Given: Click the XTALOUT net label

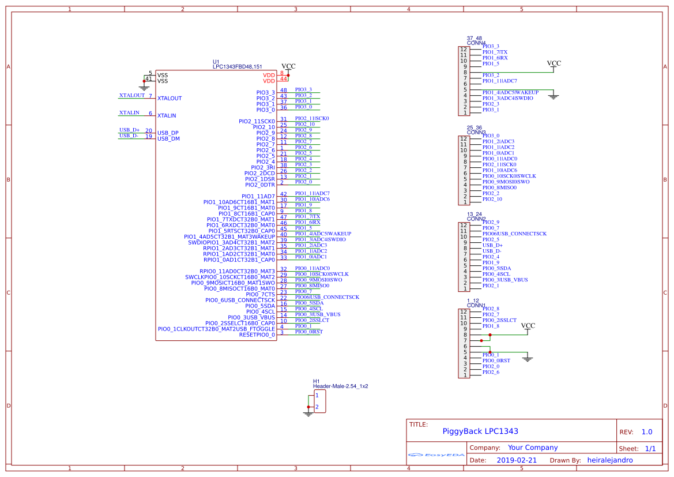Looking at the screenshot, I should tap(132, 95).
